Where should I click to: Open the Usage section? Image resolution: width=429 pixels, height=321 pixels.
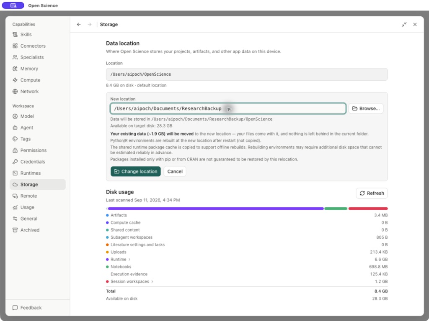tap(38, 207)
